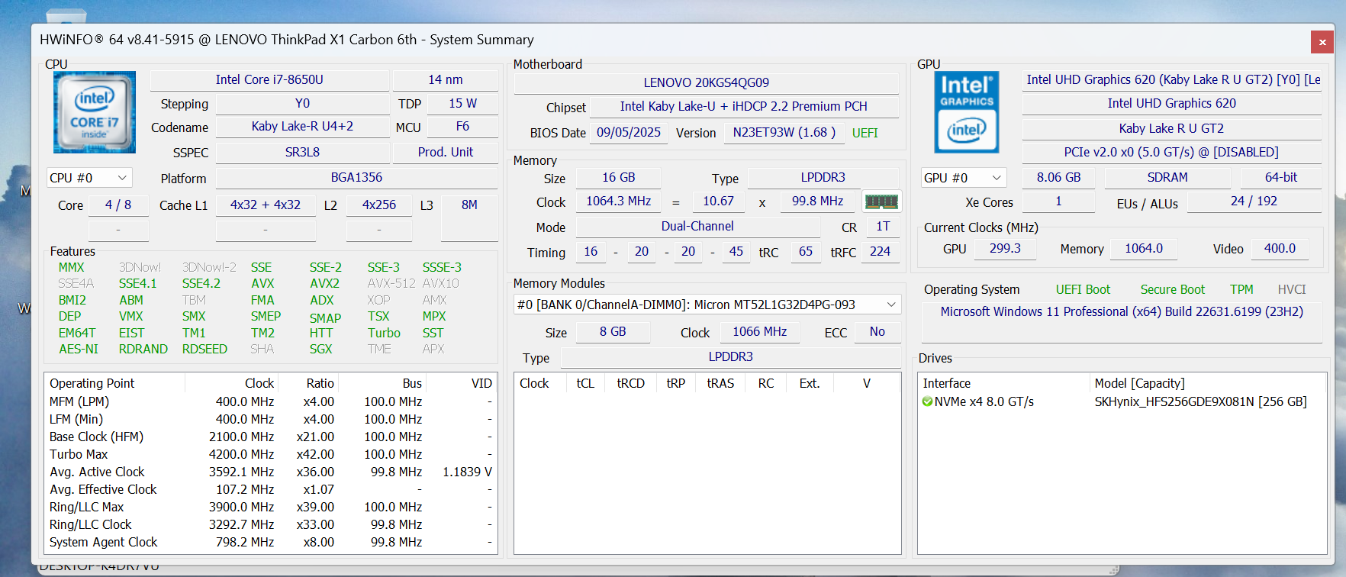Click the L2 cache 4x256 value
Image resolution: width=1346 pixels, height=577 pixels.
(x=379, y=205)
